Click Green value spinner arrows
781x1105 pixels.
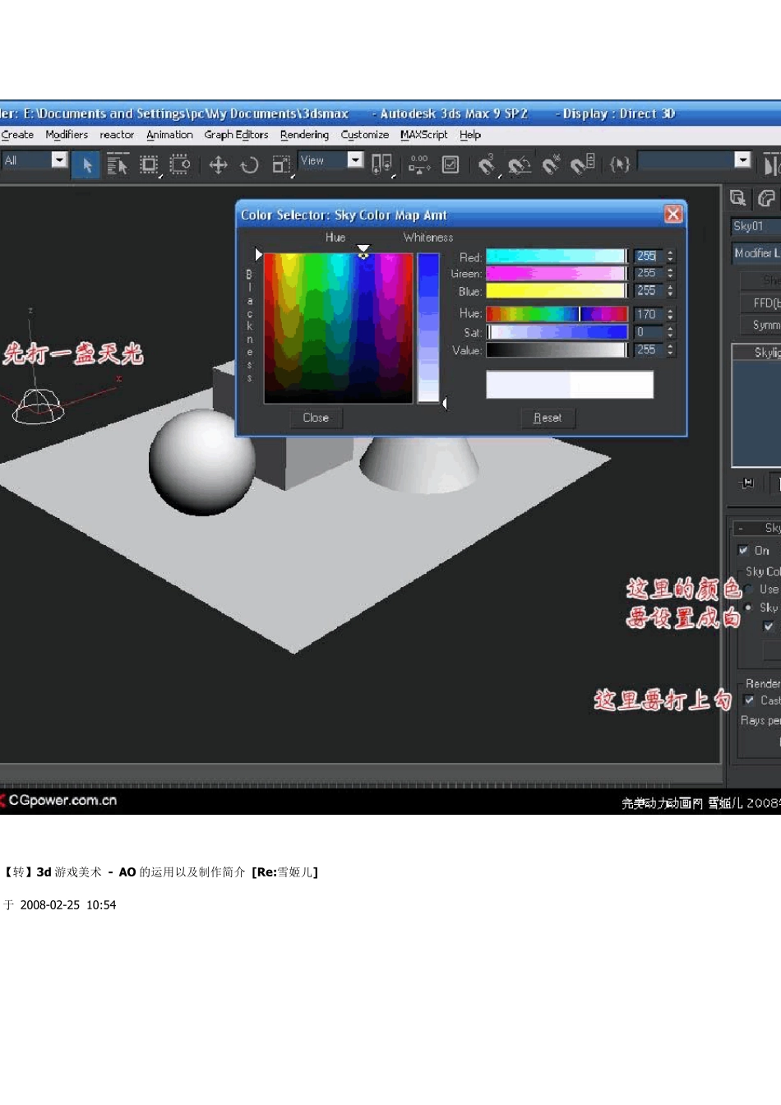point(670,273)
